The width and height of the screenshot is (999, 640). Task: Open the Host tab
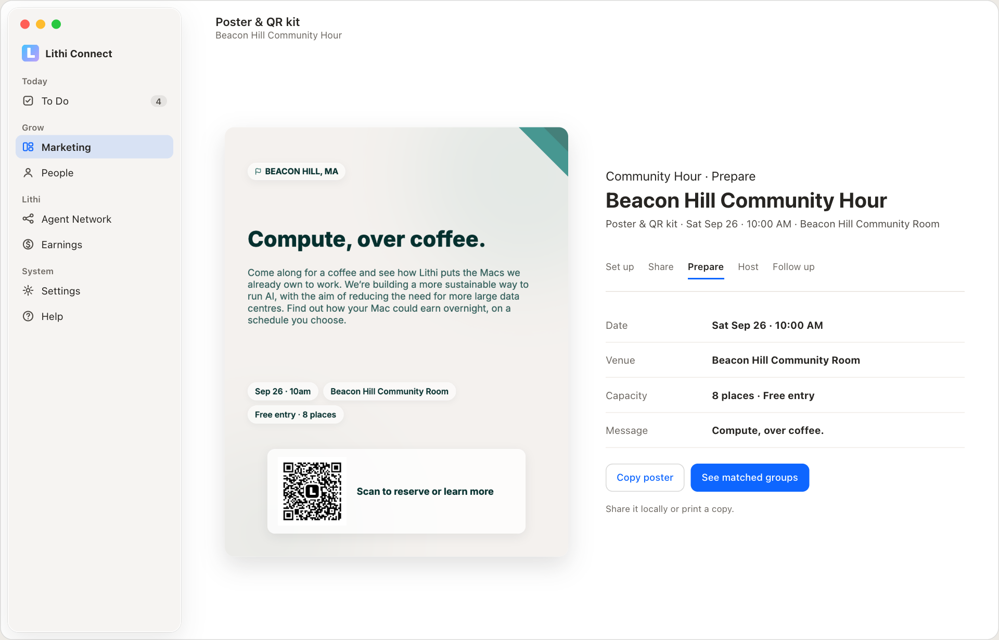click(748, 267)
